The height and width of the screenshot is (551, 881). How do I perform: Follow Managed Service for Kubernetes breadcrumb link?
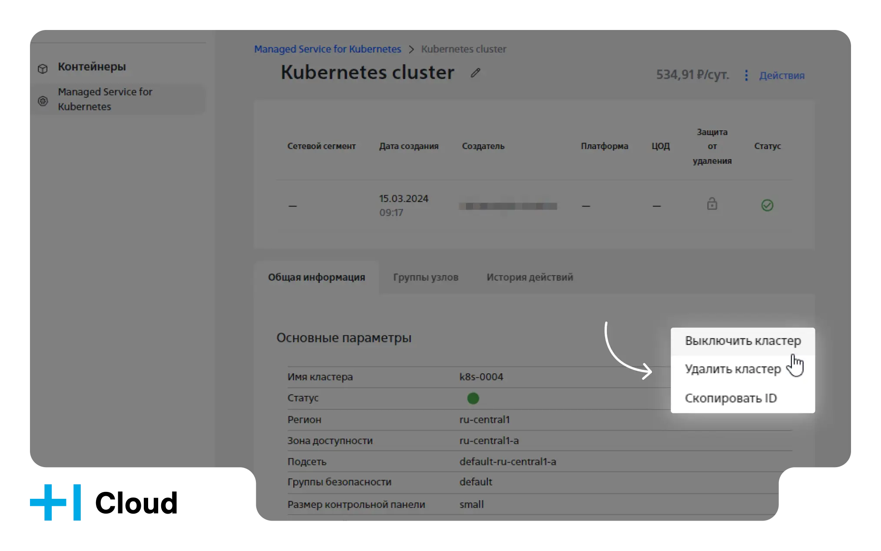(x=328, y=49)
